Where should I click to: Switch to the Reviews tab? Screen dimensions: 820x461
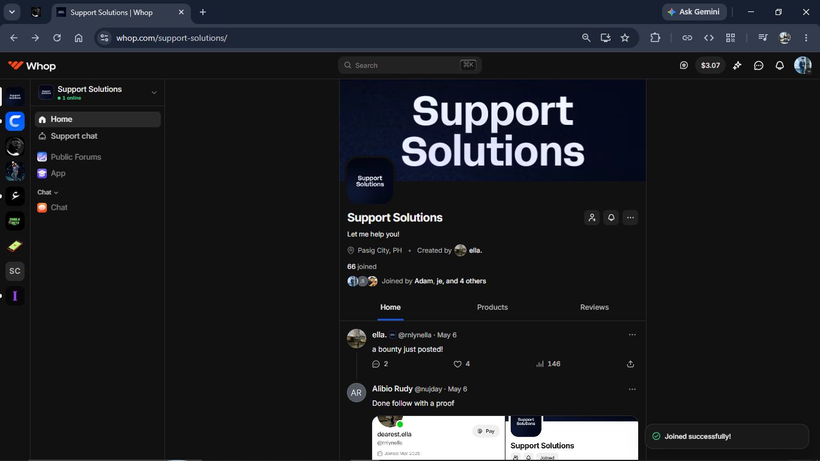[594, 307]
